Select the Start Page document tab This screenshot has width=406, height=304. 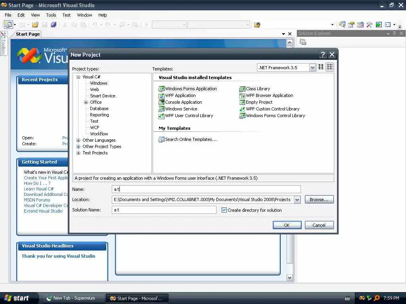(28, 34)
